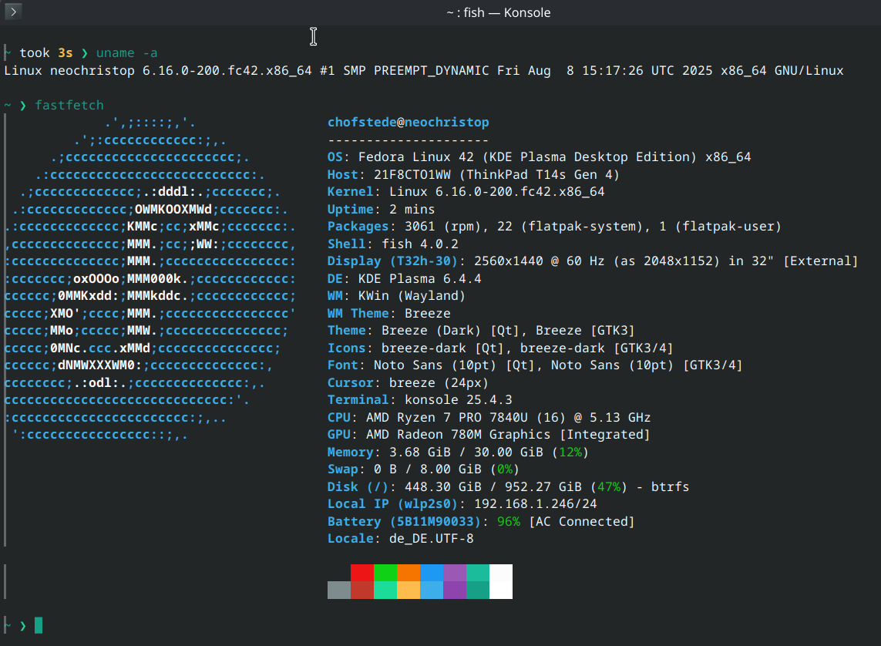Viewport: 881px width, 646px height.
Task: Select the white swatch at palette end
Action: (501, 581)
